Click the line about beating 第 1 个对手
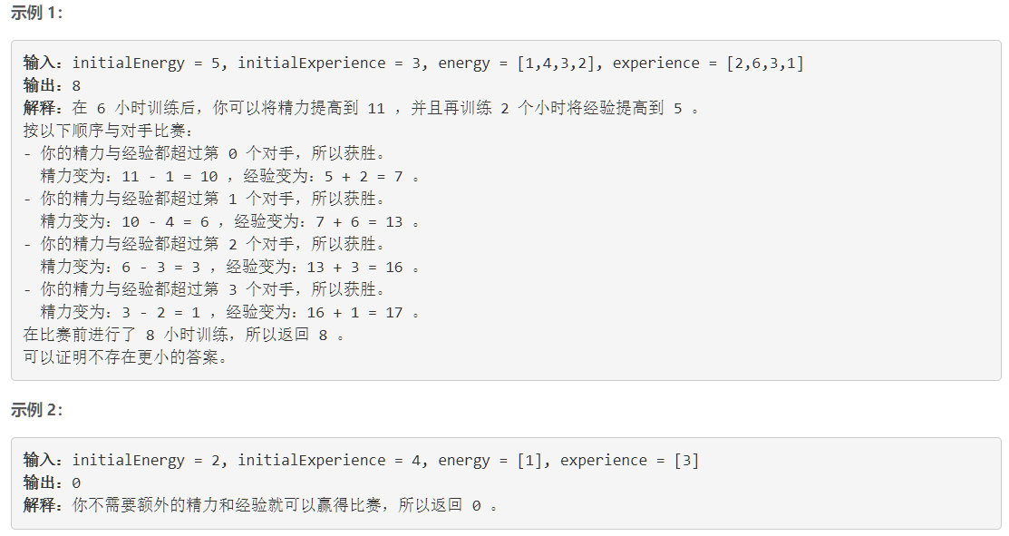The width and height of the screenshot is (1009, 536). pyautogui.click(x=204, y=199)
